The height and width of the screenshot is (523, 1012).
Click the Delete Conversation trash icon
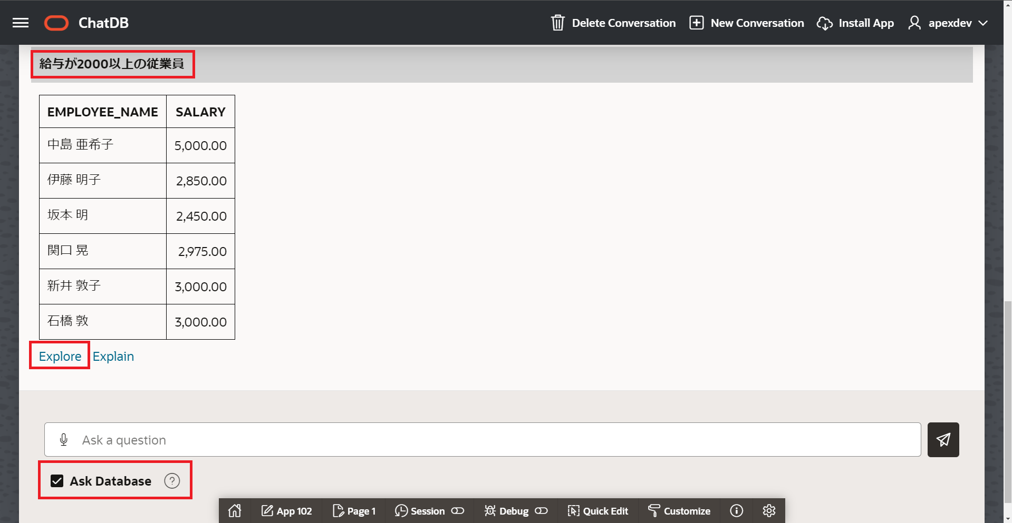[x=557, y=23]
